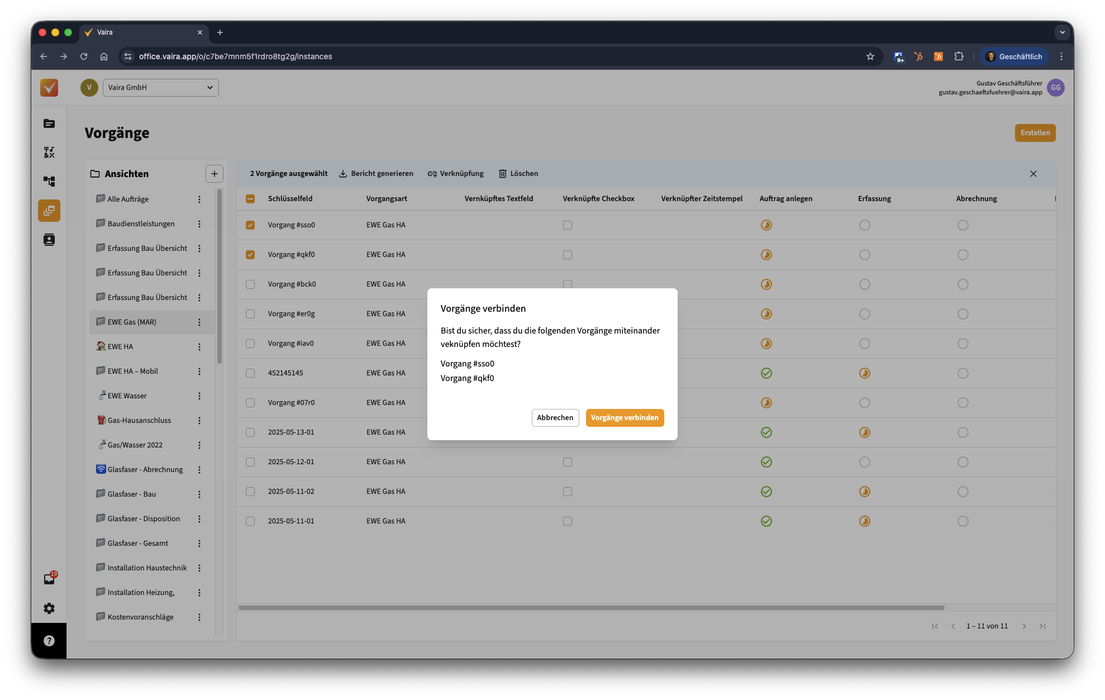
Task: Toggle the header select-all checkbox
Action: [250, 199]
